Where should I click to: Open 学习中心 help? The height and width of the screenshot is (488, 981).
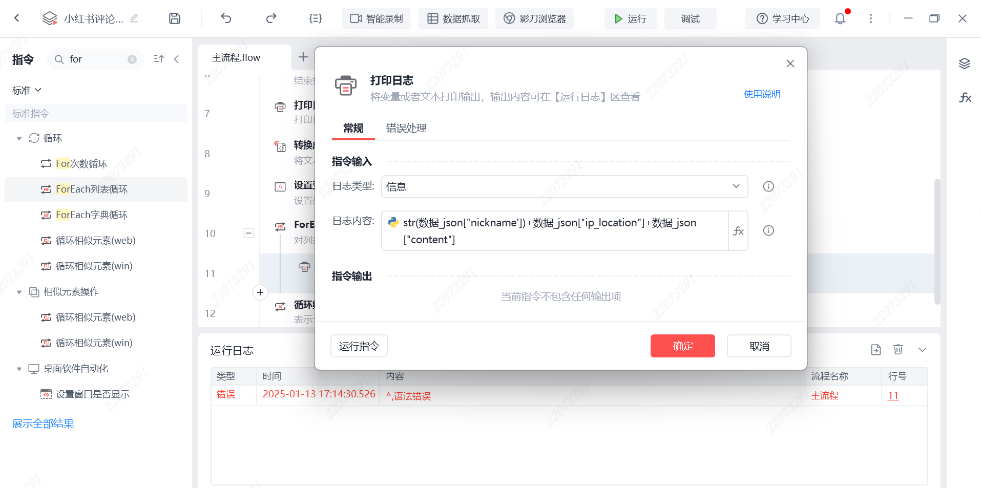click(783, 18)
